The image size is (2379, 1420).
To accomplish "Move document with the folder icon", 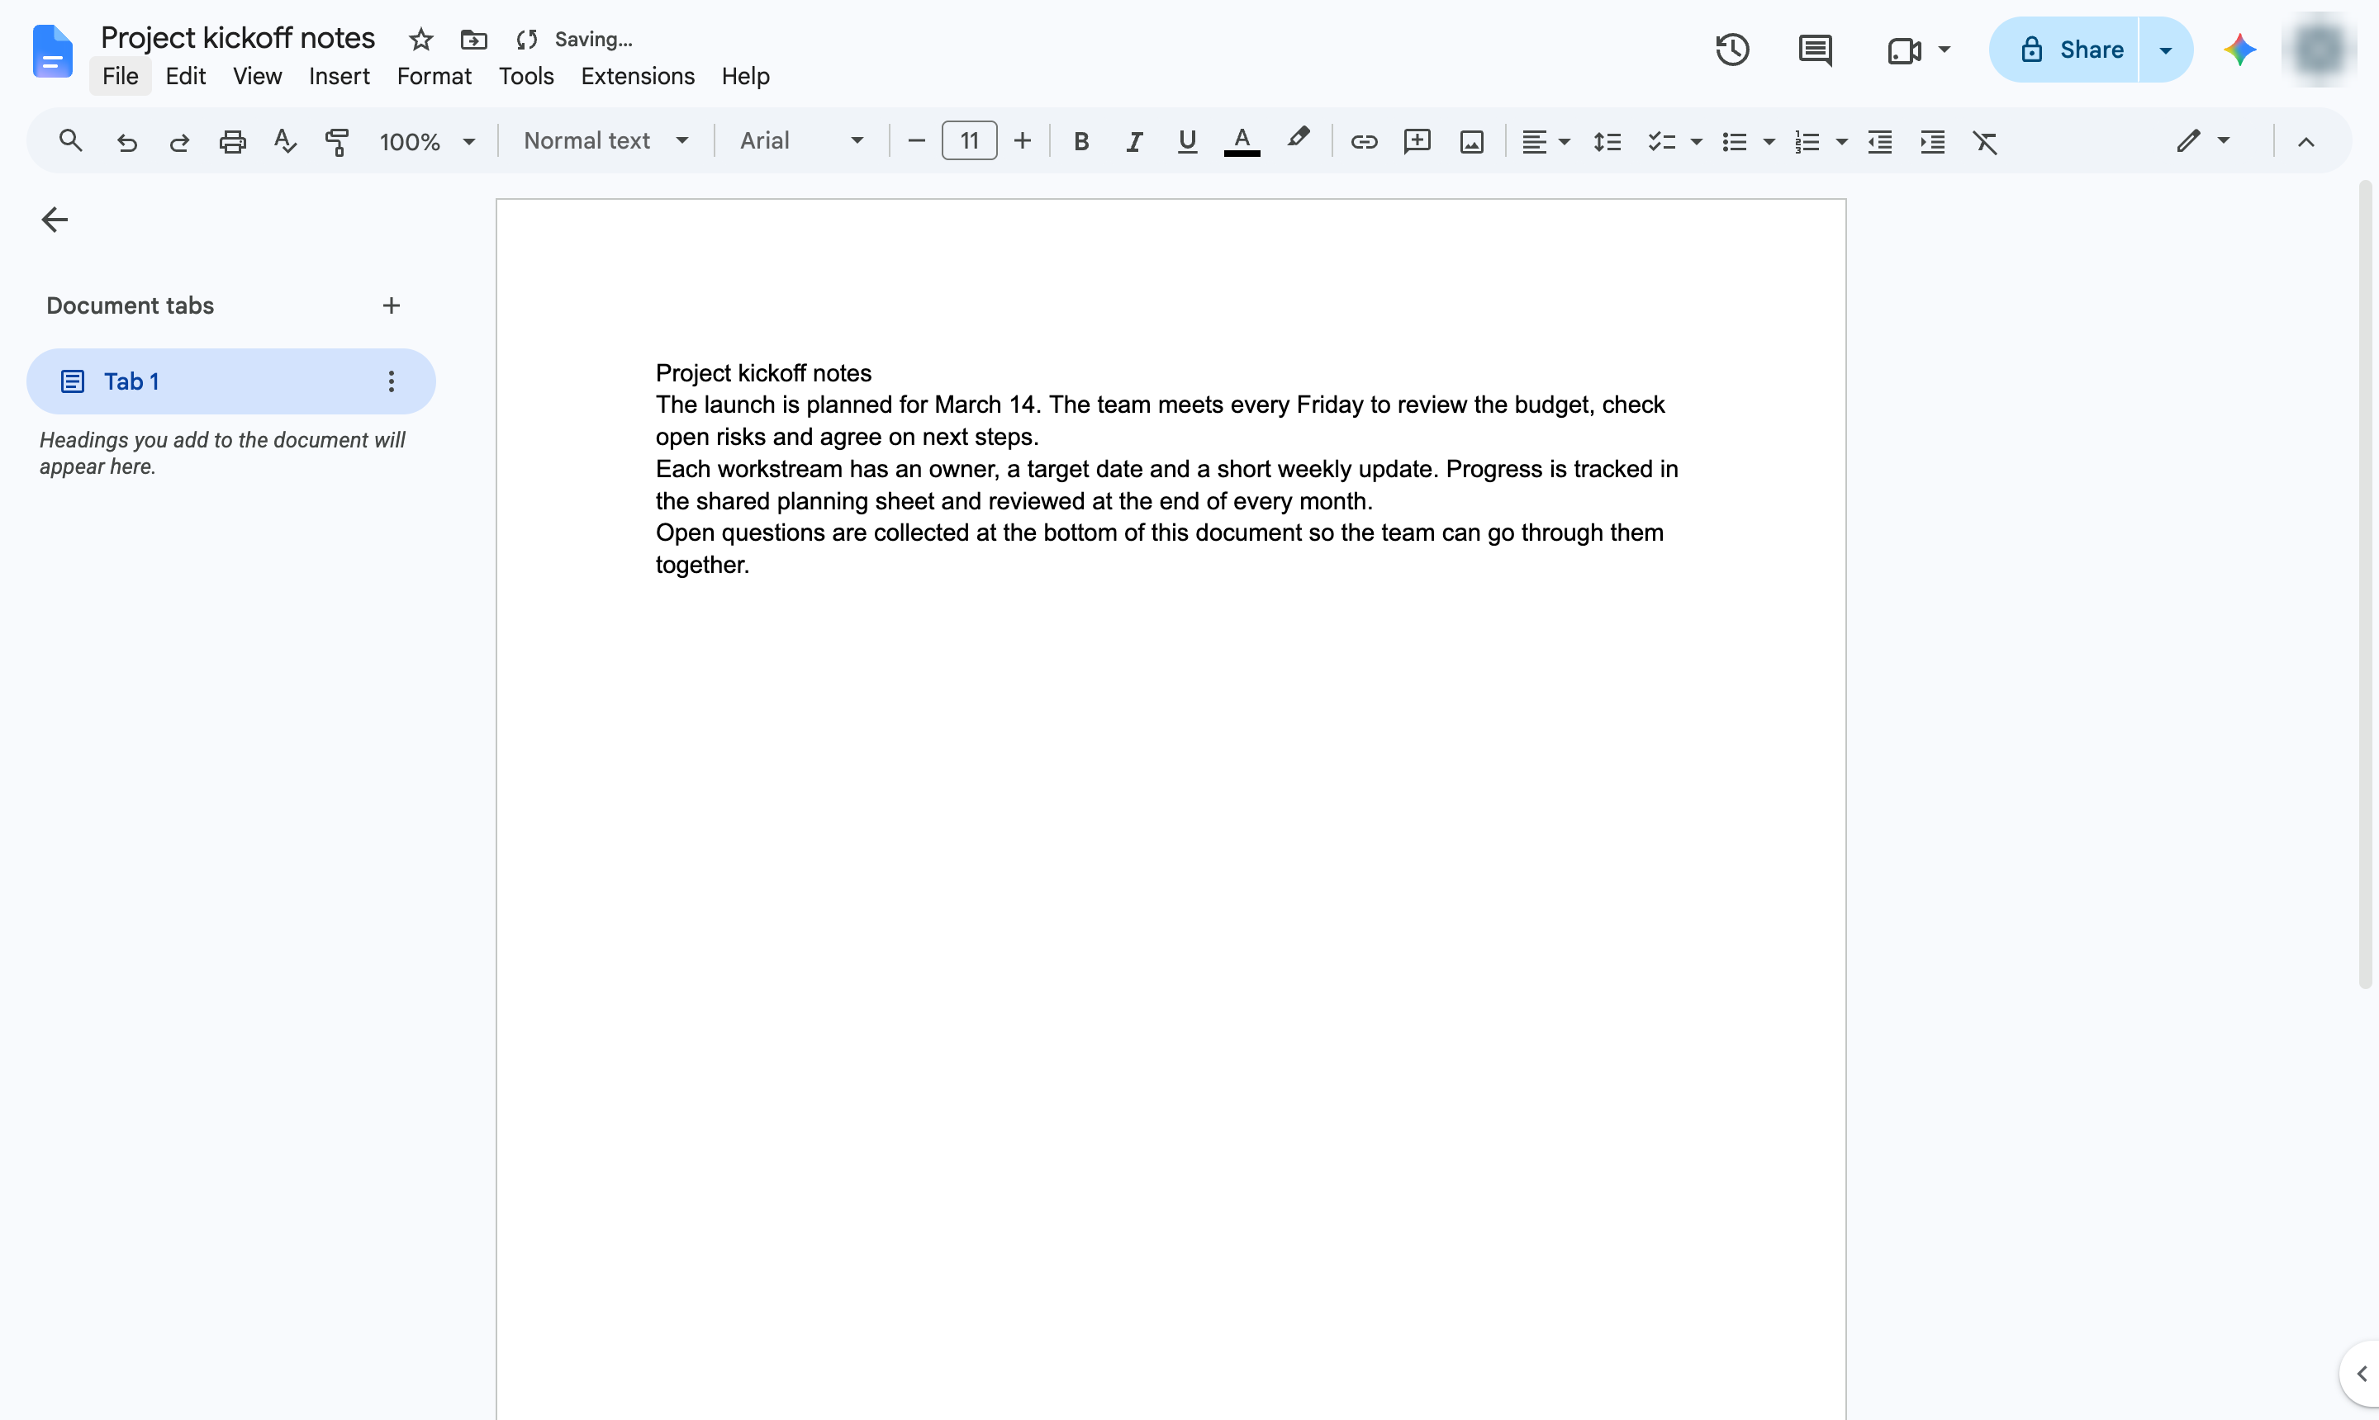I will [474, 40].
